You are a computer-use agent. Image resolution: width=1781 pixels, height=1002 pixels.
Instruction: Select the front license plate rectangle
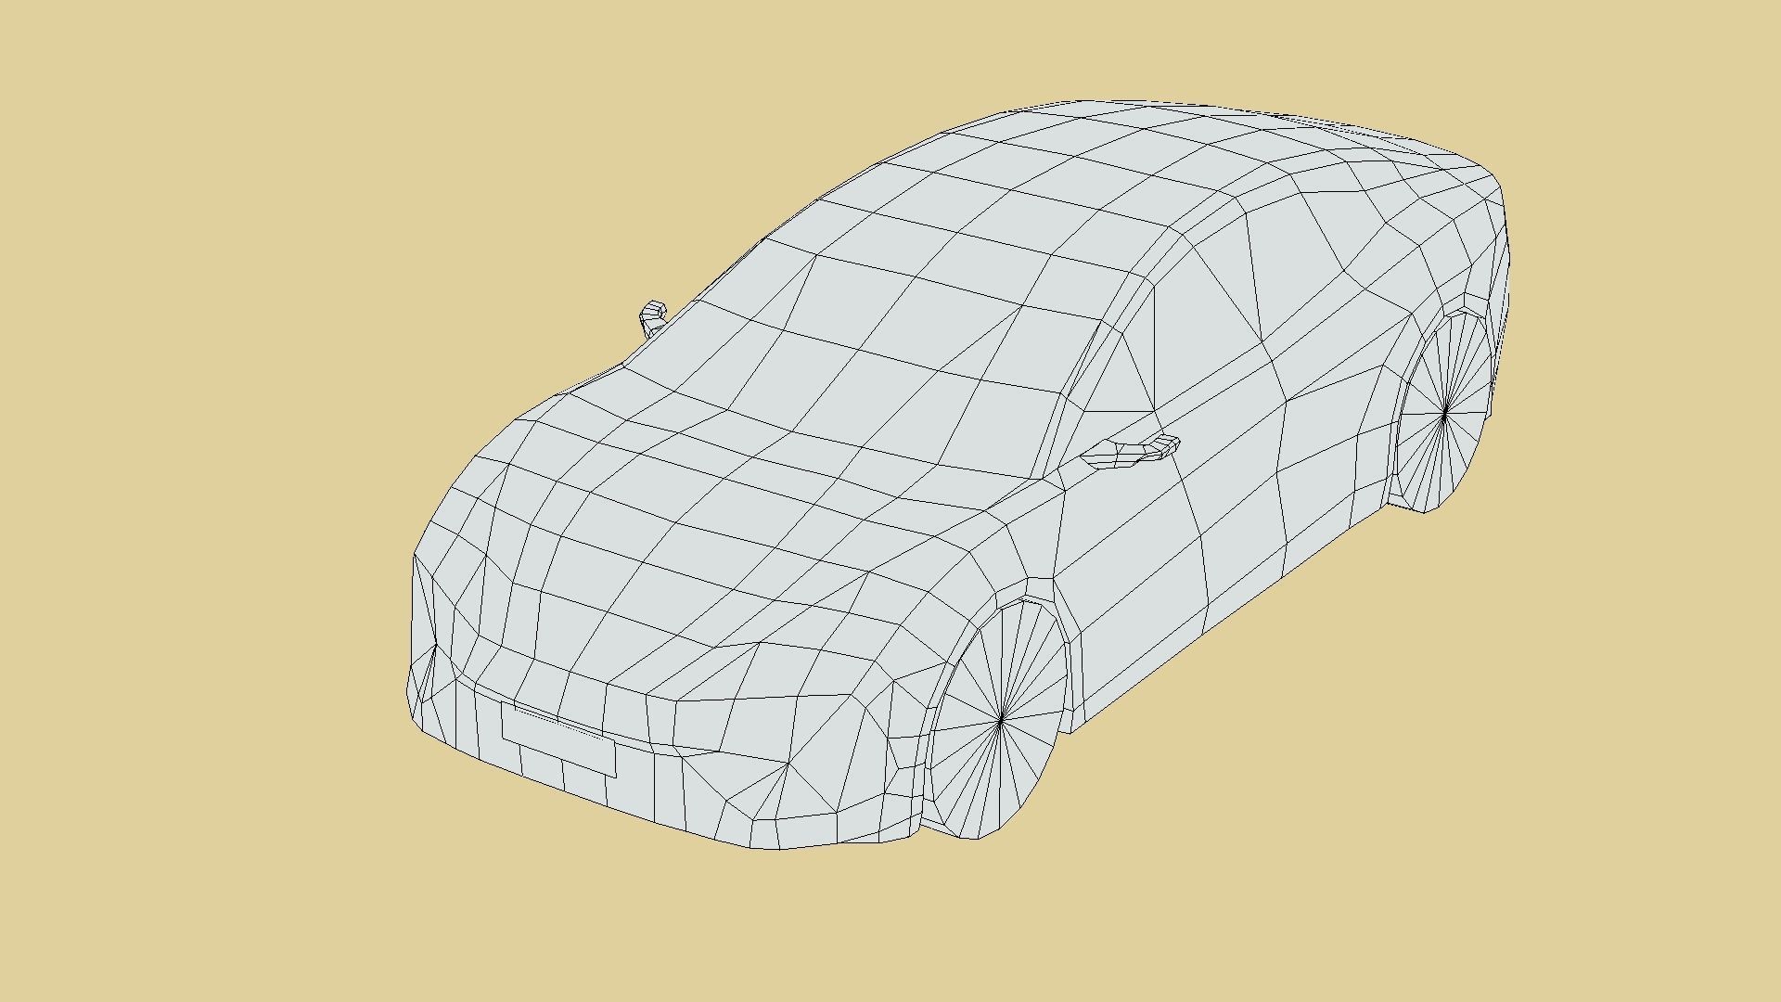pos(558,739)
